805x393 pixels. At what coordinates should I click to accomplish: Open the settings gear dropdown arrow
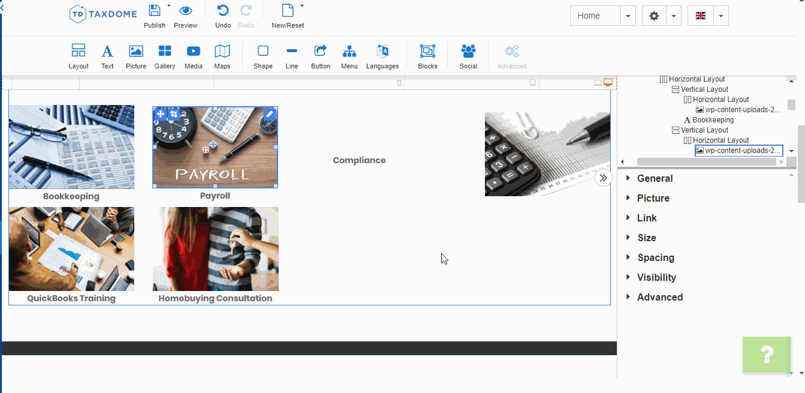(674, 16)
